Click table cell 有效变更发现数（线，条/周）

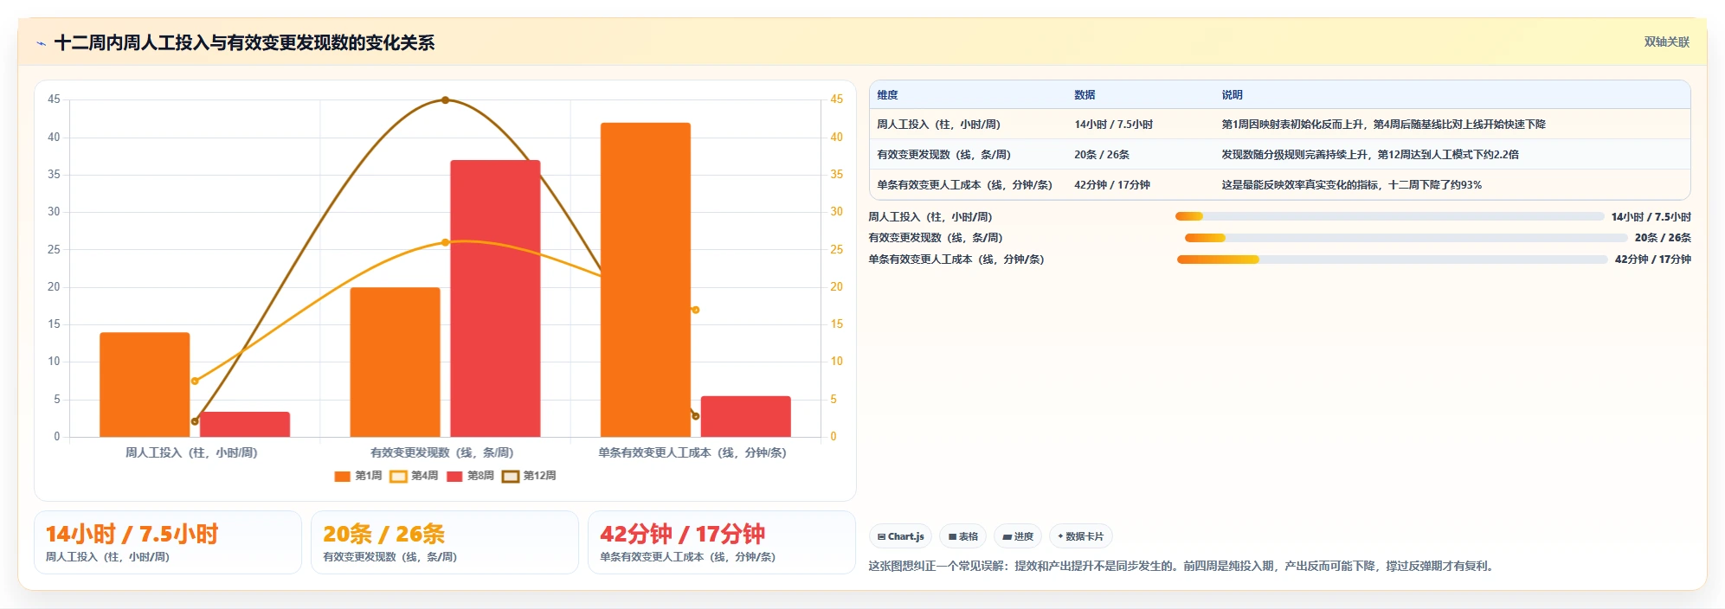coord(943,155)
